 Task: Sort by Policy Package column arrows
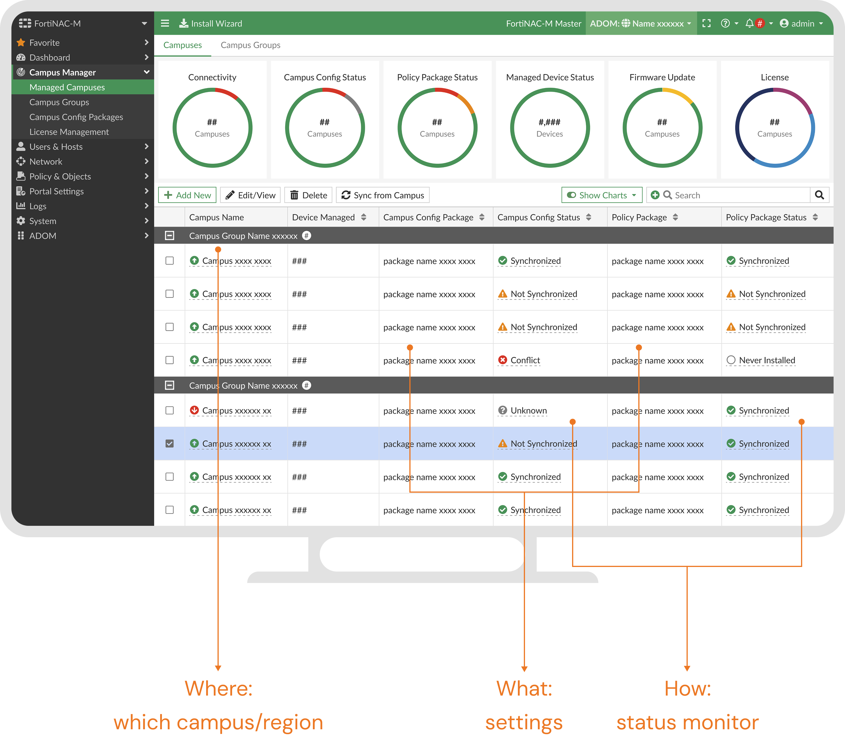675,217
